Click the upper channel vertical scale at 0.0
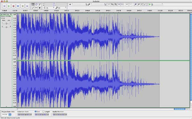 [x=15, y=37]
